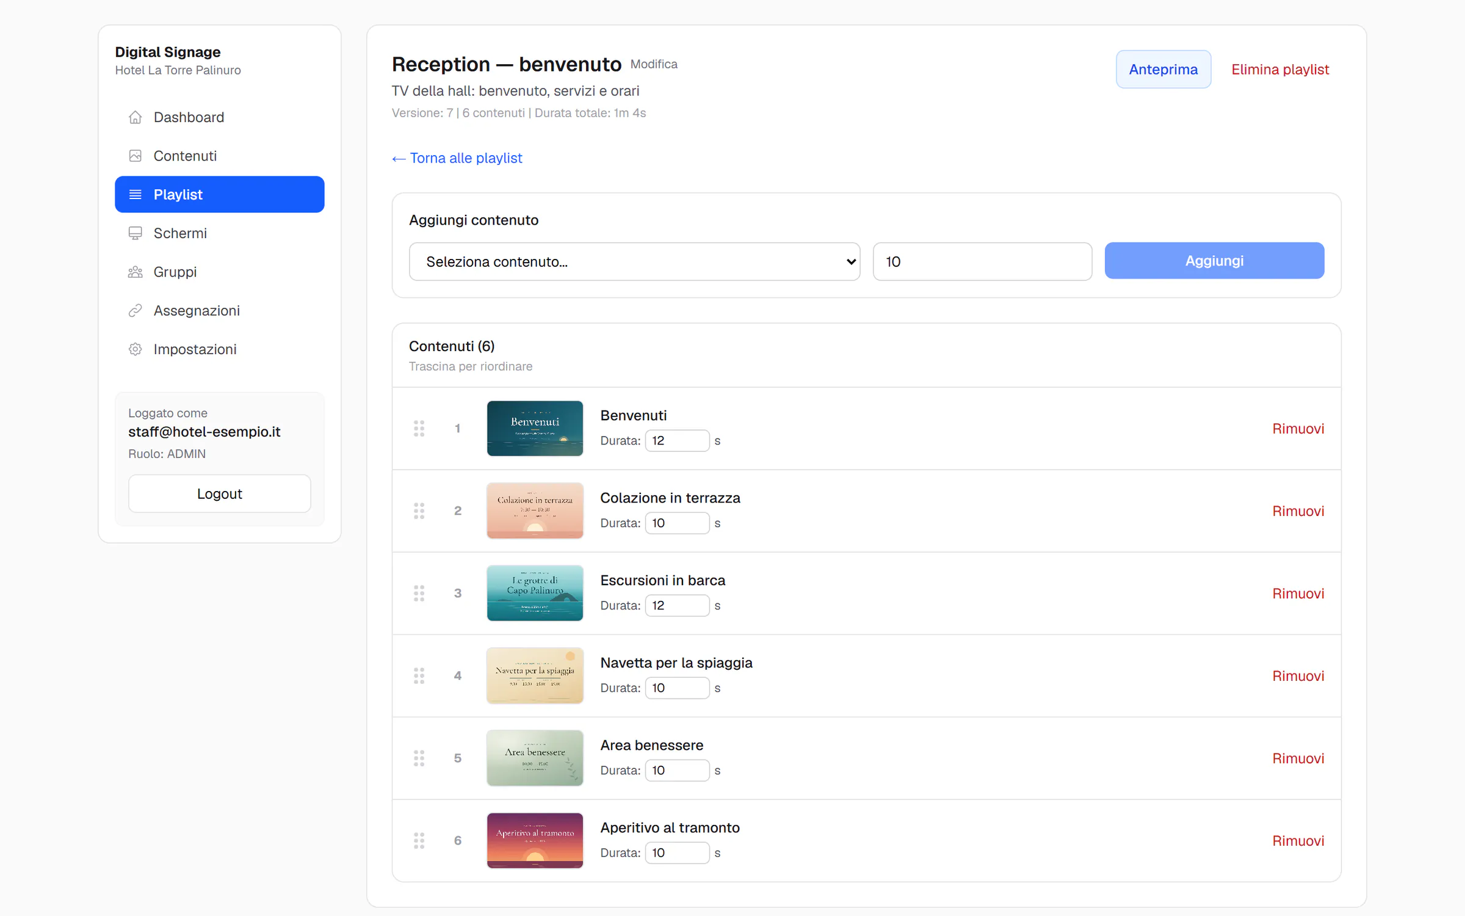The width and height of the screenshot is (1465, 916).
Task: Open Assegnazioni in the sidebar
Action: (220, 310)
